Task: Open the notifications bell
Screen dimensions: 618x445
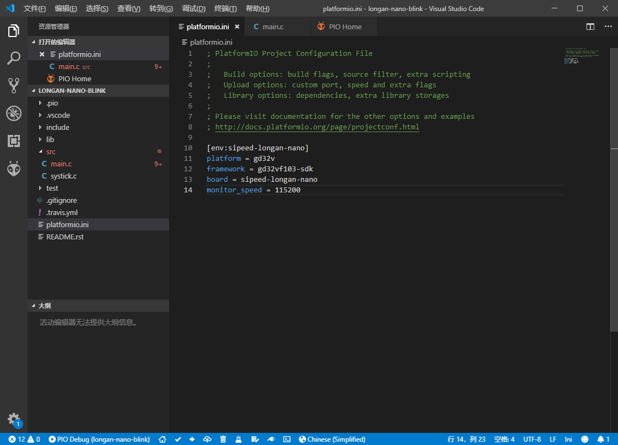Action: tap(604, 439)
